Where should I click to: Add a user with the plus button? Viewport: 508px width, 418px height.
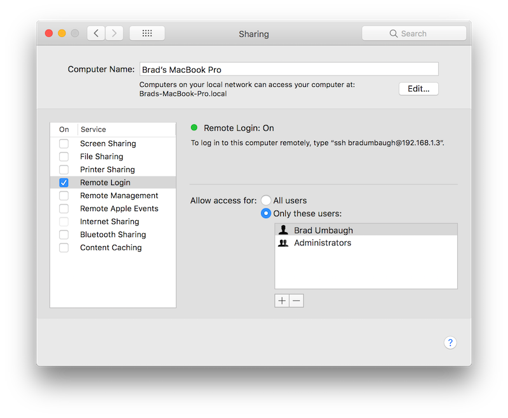click(x=281, y=300)
